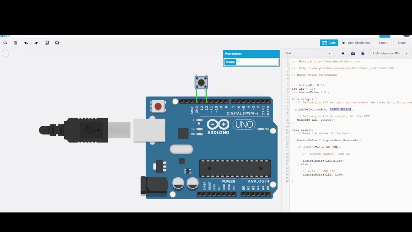Click the red reset button on Arduino
Viewport: 412px width, 232px height.
(x=158, y=106)
